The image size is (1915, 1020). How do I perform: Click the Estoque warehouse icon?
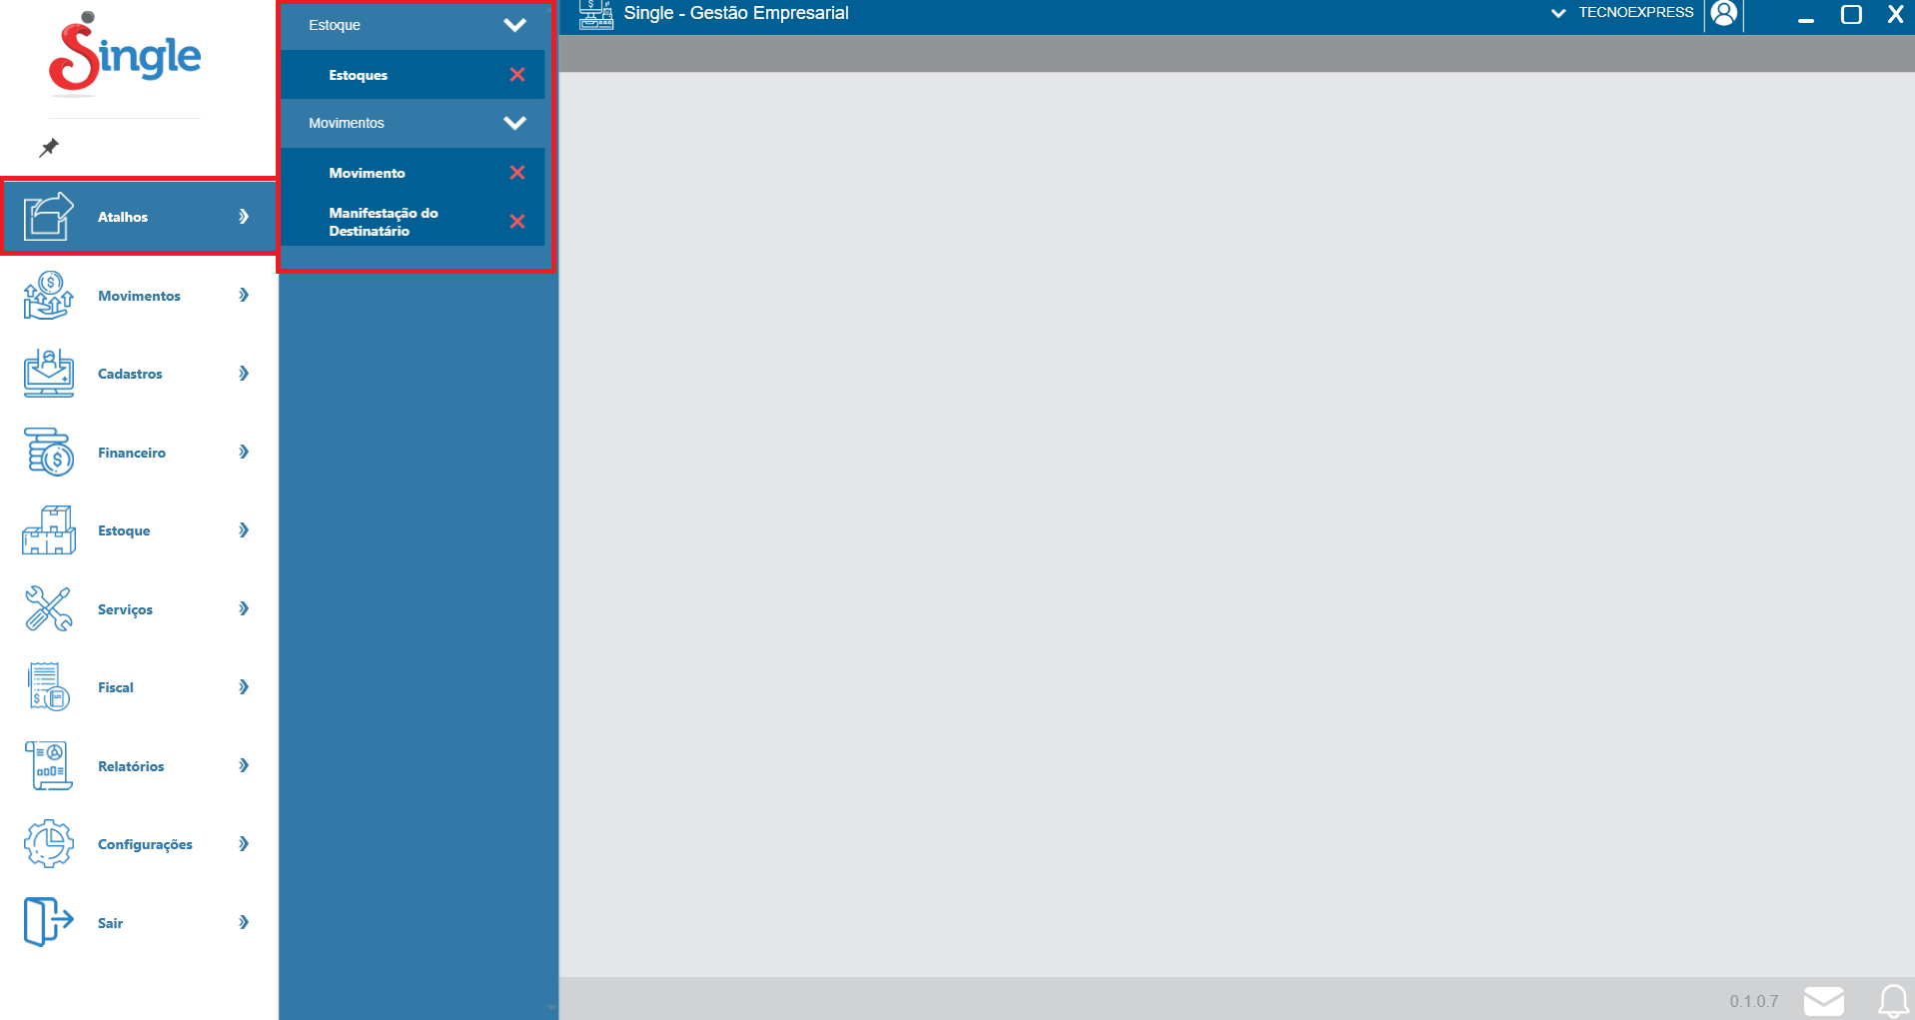click(x=48, y=530)
